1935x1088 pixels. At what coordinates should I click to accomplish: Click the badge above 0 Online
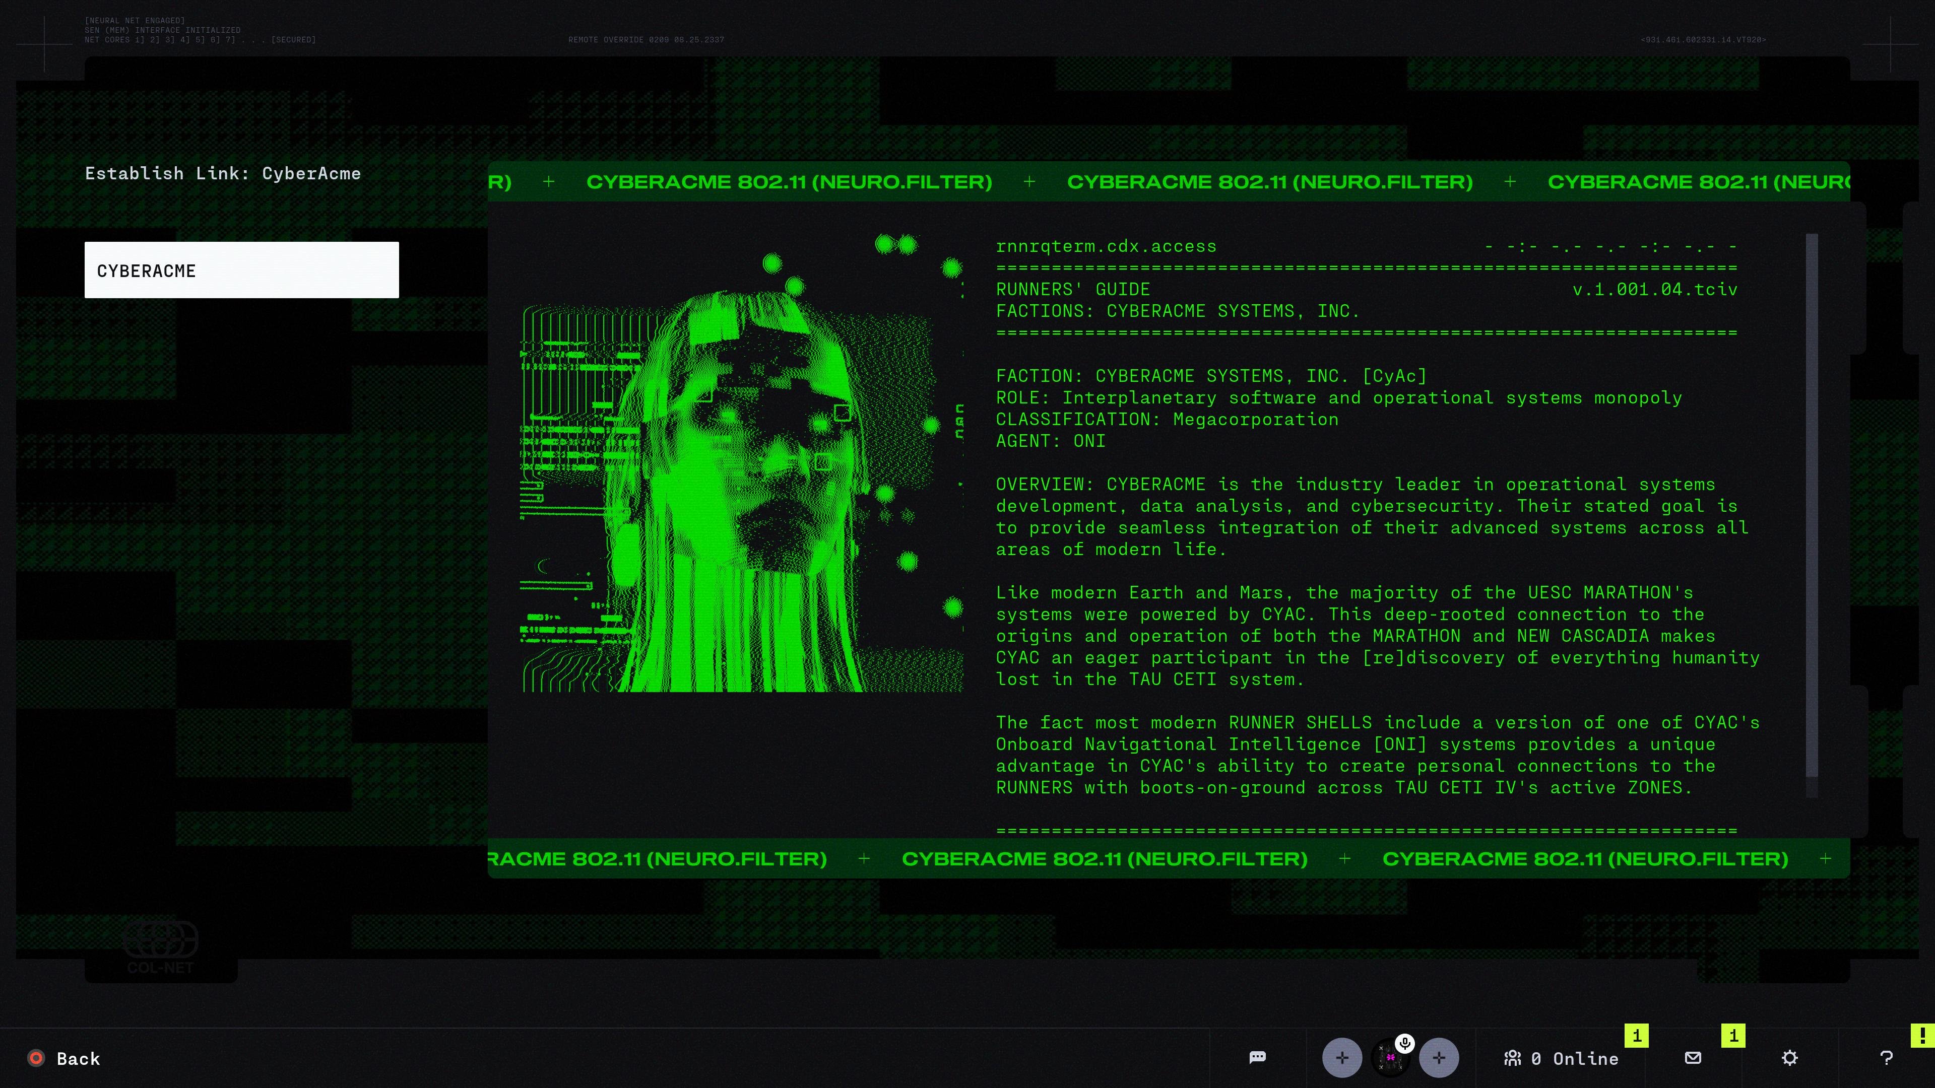(x=1636, y=1036)
